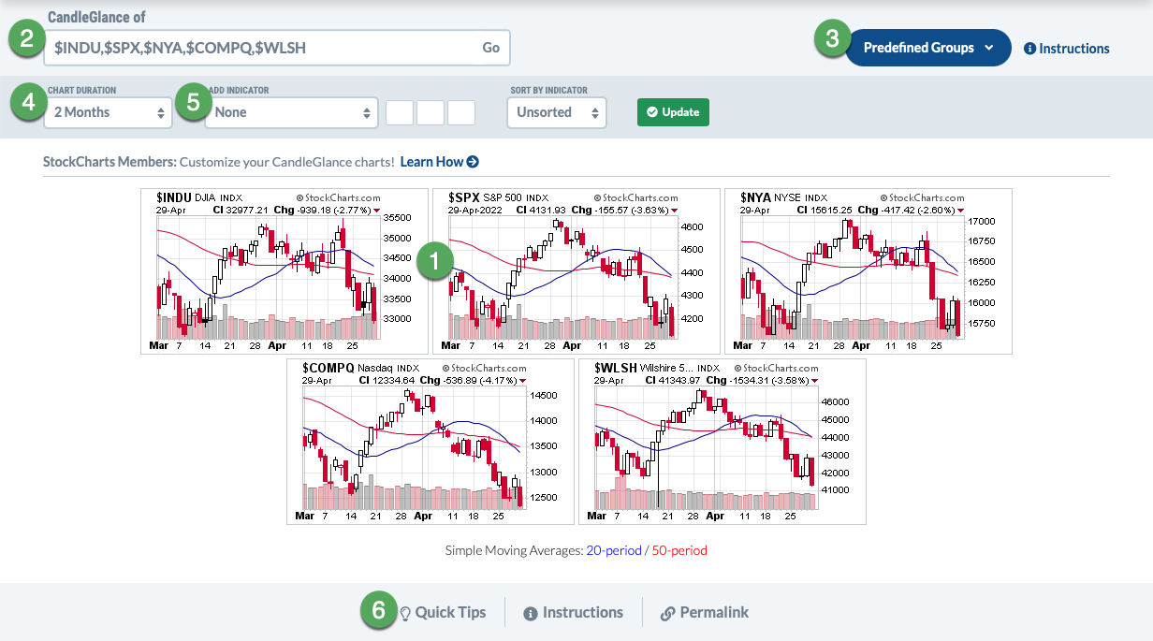Image resolution: width=1153 pixels, height=641 pixels.
Task: Click the Go button
Action: coord(491,48)
